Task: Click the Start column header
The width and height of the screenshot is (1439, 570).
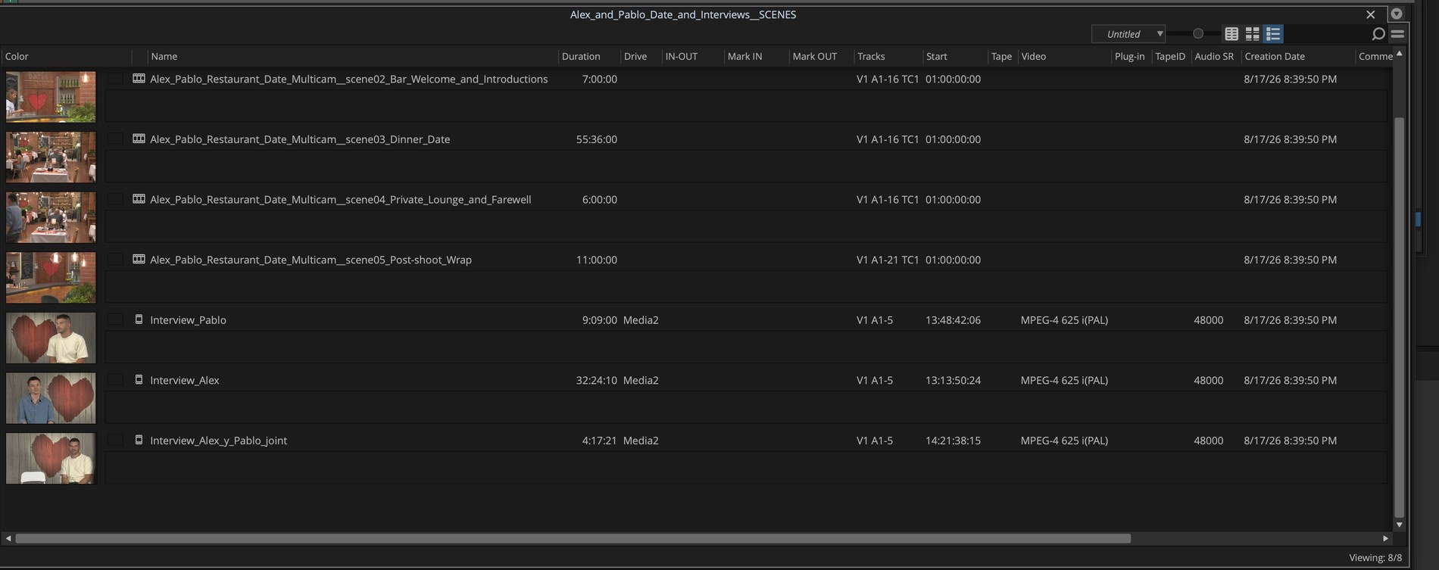Action: tap(937, 57)
